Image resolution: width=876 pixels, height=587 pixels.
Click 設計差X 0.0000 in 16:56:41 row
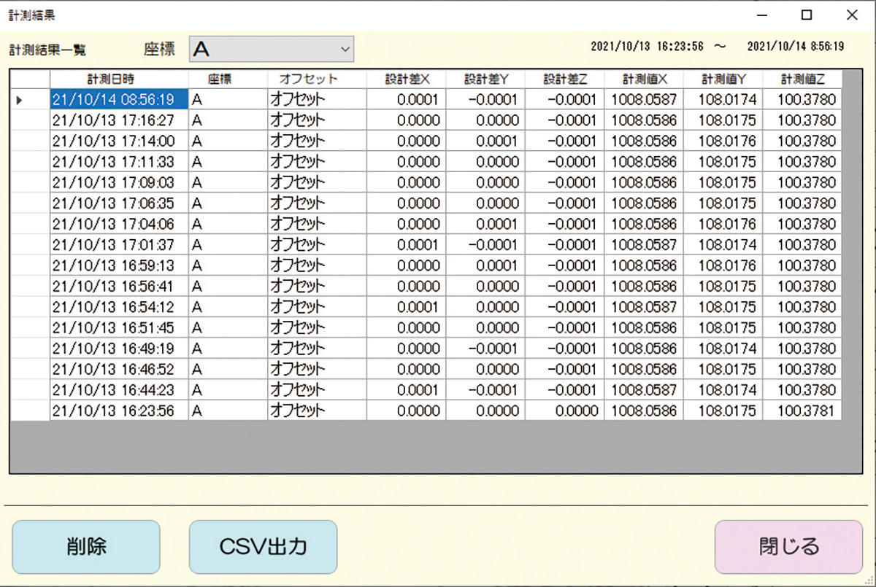(407, 286)
